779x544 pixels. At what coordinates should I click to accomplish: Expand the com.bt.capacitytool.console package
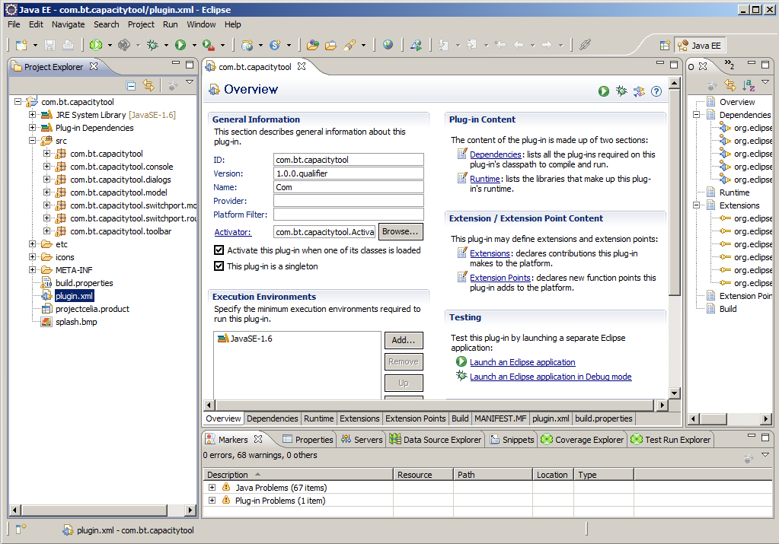tap(46, 167)
